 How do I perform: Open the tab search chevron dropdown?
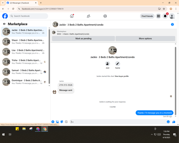[3, 3]
